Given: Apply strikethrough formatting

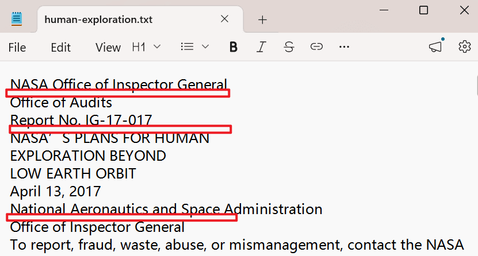Looking at the screenshot, I should [289, 47].
